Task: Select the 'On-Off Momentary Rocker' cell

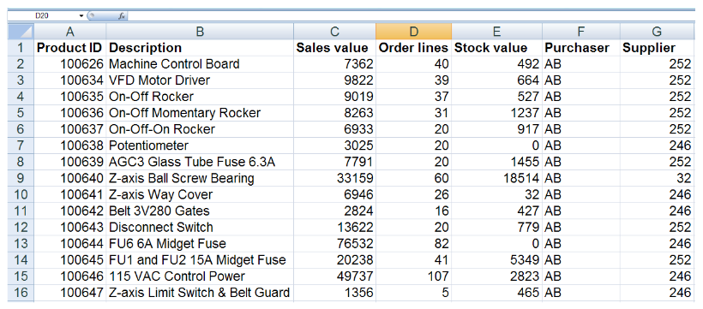Action: pos(200,113)
